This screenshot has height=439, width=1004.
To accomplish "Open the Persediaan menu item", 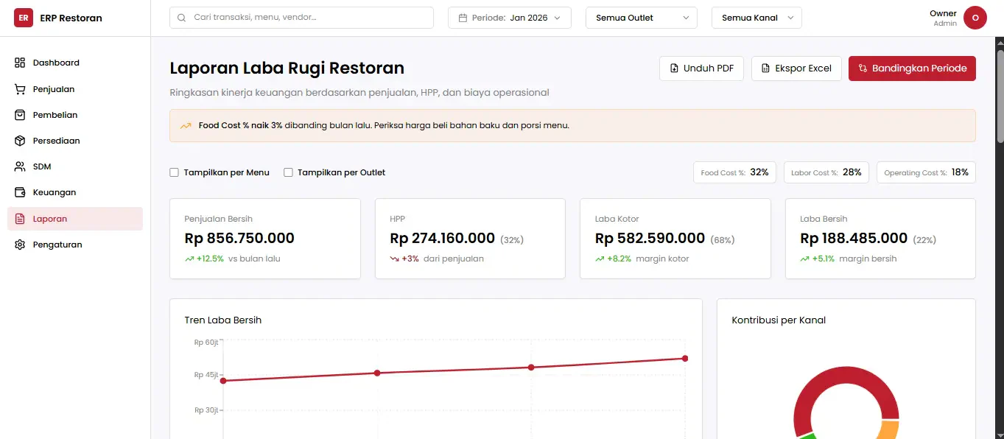I will point(75,141).
